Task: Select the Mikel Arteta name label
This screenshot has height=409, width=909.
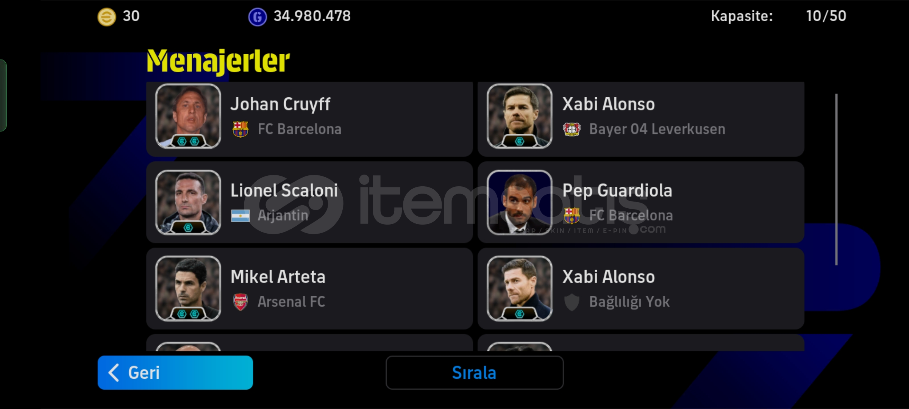Action: pyautogui.click(x=278, y=277)
